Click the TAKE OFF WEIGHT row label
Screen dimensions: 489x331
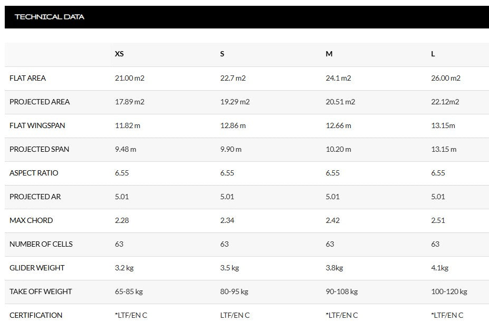coord(41,291)
